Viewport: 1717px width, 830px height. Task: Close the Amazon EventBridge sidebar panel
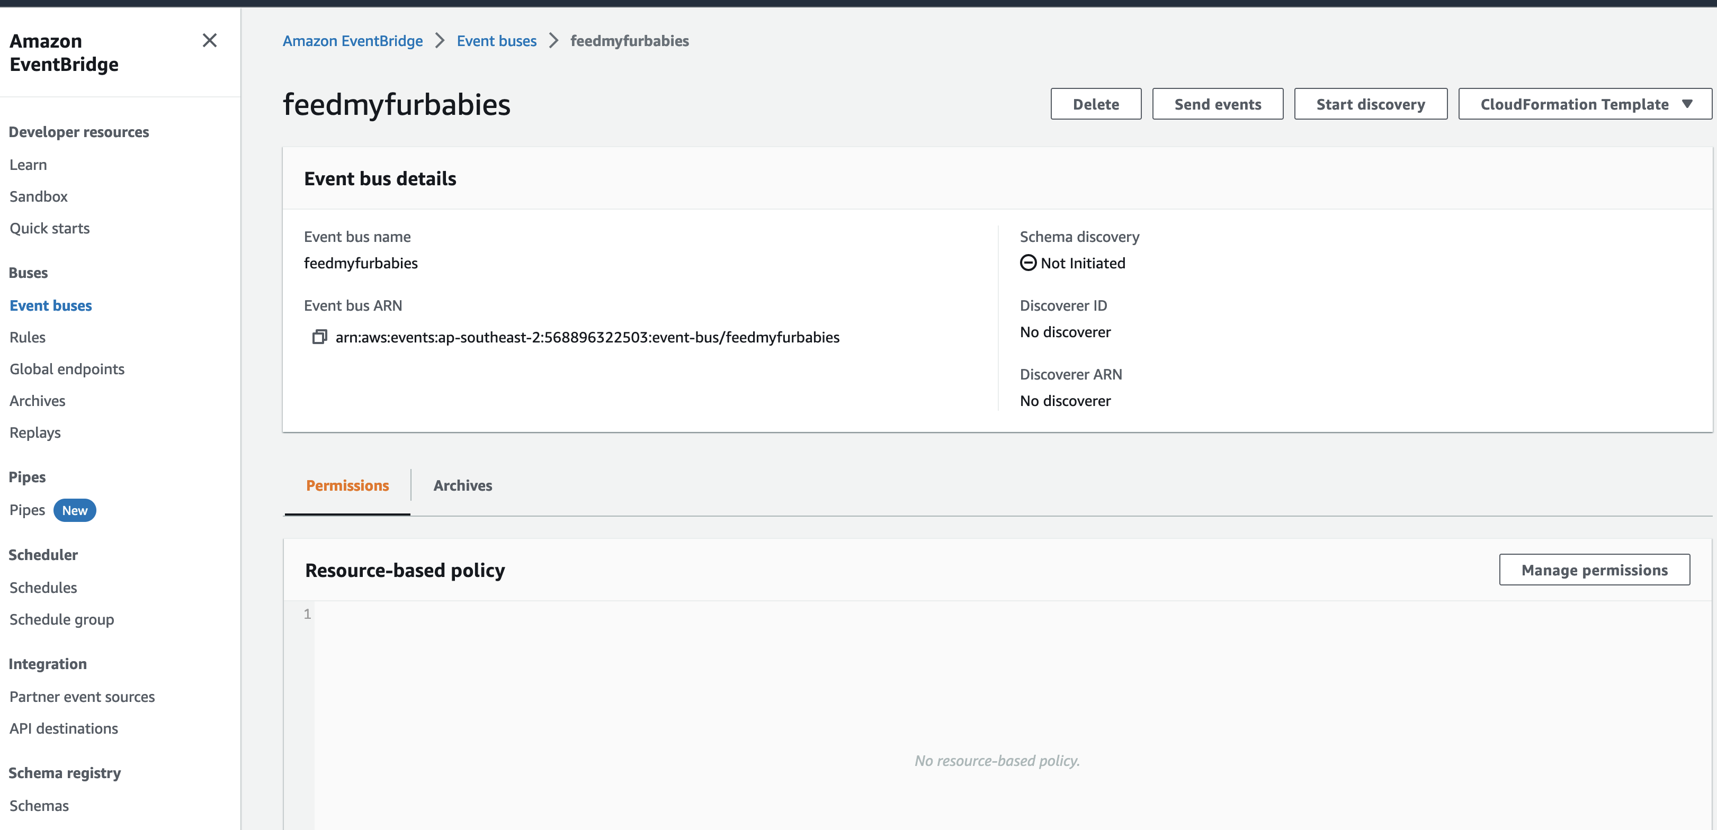click(209, 41)
